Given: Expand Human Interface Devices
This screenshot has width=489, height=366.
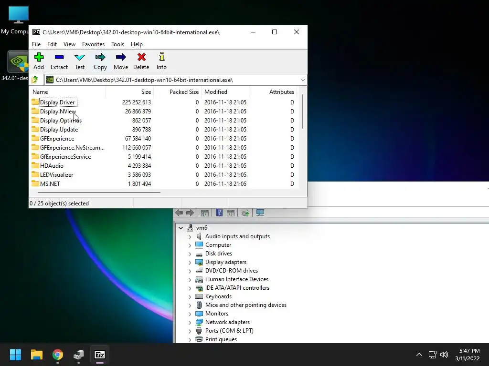Looking at the screenshot, I should [x=190, y=280].
